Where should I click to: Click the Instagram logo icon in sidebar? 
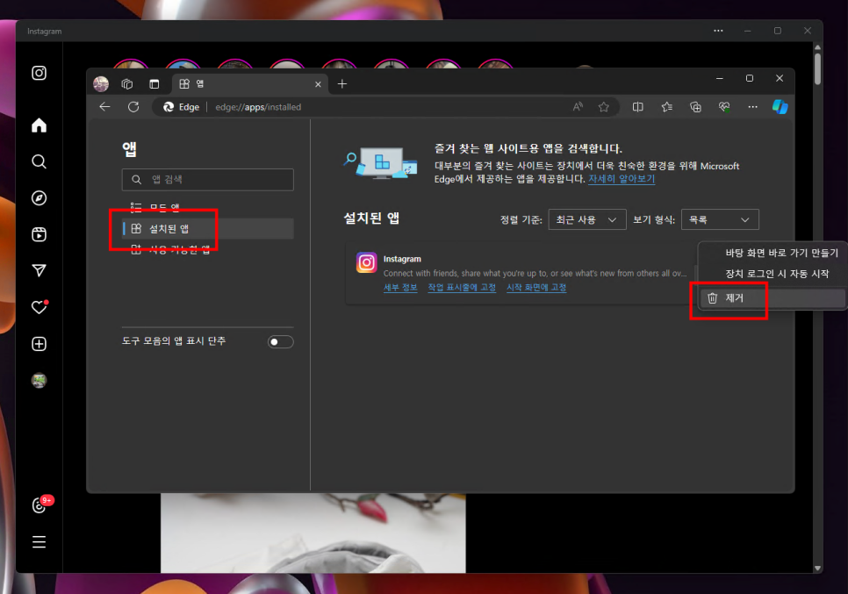39,73
